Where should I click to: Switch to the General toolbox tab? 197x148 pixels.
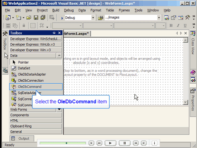(35, 132)
